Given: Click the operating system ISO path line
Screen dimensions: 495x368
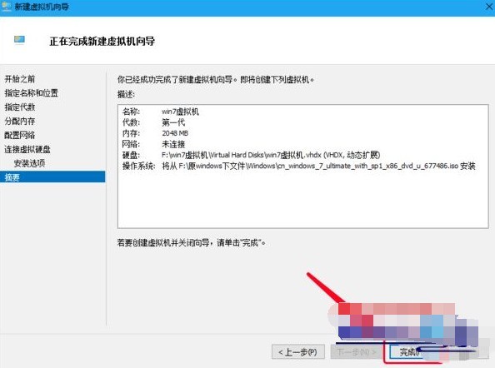Looking at the screenshot, I should [x=318, y=166].
